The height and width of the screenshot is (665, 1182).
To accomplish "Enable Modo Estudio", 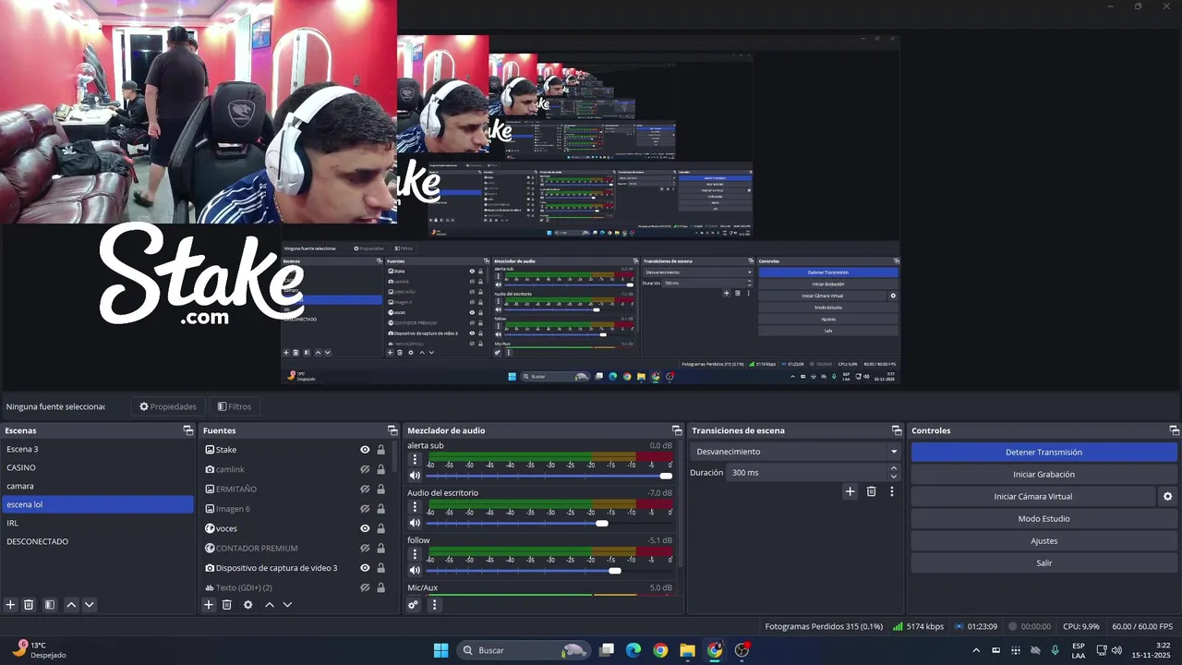I will pyautogui.click(x=1043, y=519).
